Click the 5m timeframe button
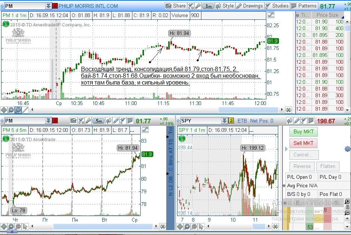351x235 pixels. tap(99, 121)
